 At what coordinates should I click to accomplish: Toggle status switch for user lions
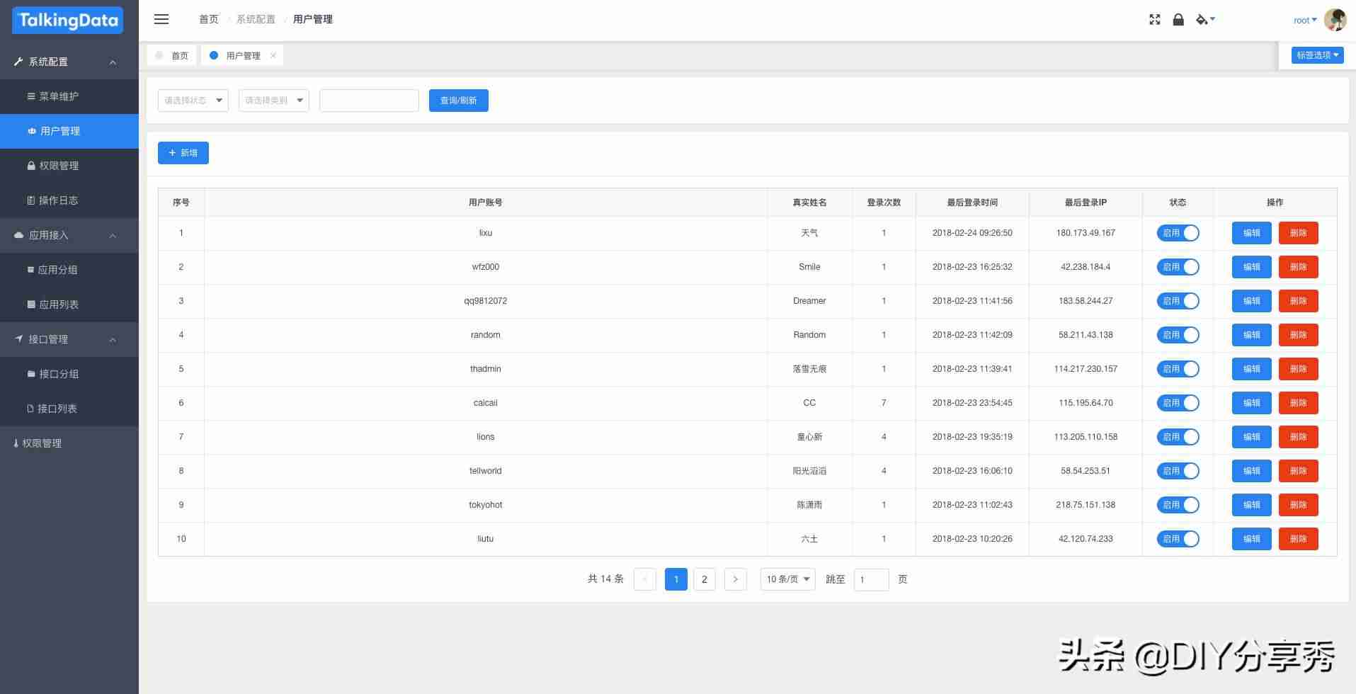[x=1178, y=437]
